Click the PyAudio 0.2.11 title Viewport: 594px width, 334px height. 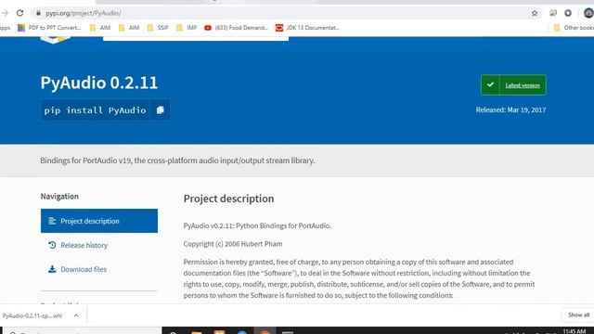pos(99,83)
